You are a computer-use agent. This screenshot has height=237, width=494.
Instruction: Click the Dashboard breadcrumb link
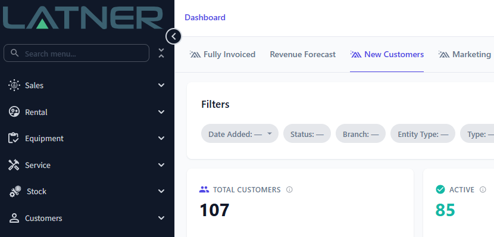205,17
